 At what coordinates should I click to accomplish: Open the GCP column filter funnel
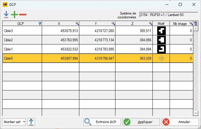point(40,23)
